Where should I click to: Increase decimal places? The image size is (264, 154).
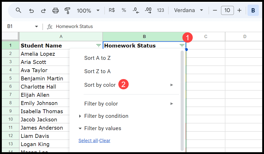coord(148,11)
